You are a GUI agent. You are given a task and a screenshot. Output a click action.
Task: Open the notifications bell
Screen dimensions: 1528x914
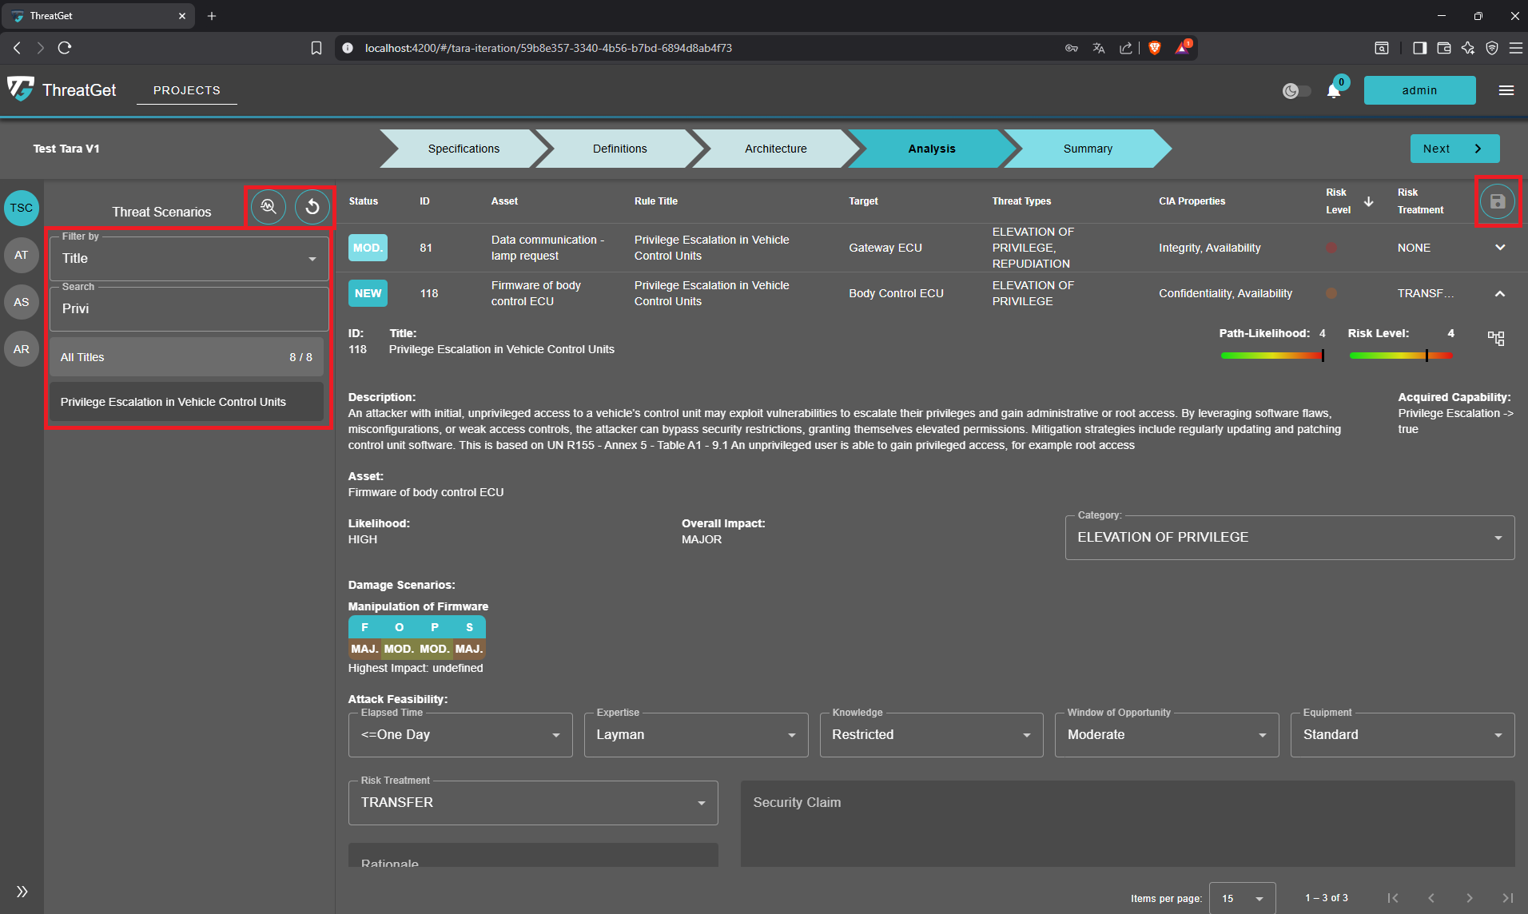pos(1333,90)
